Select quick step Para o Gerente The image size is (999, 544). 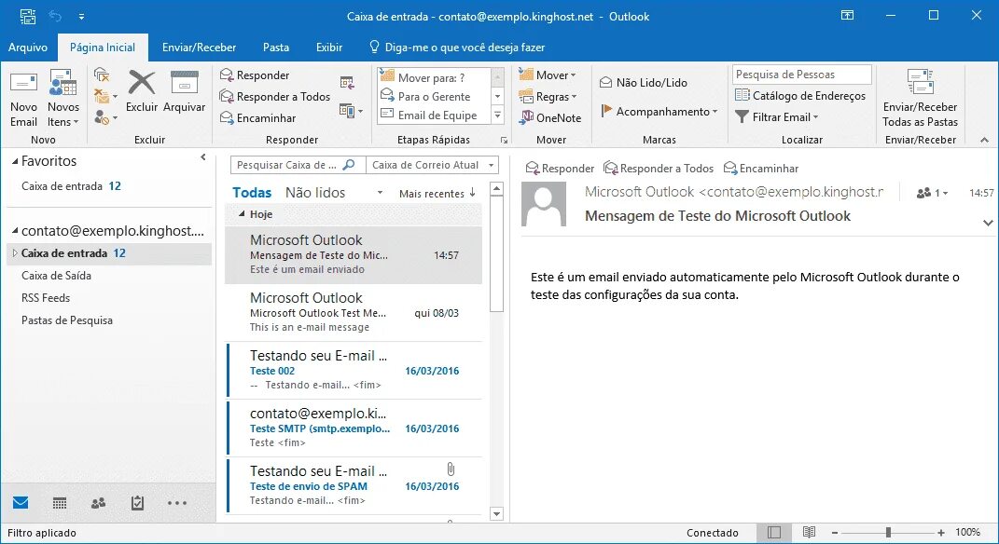[x=434, y=96]
